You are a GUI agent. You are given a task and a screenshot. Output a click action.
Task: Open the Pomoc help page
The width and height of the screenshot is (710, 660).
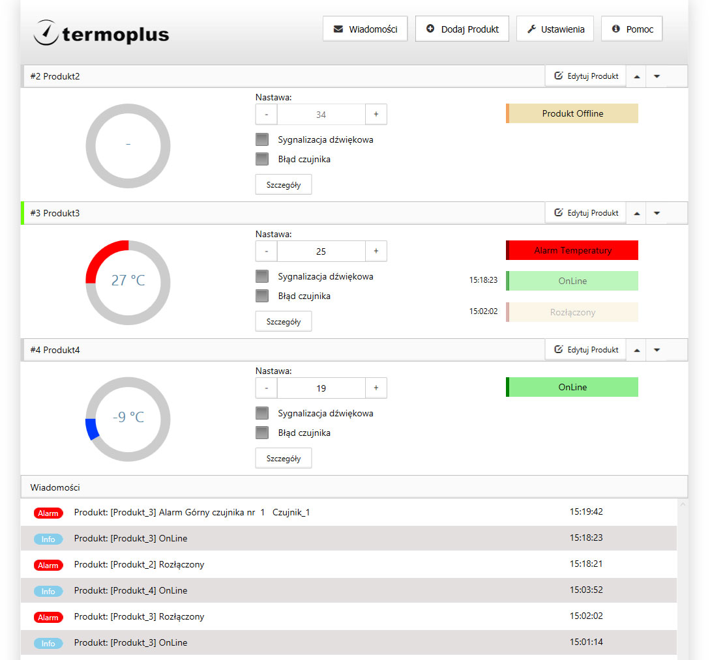click(631, 29)
